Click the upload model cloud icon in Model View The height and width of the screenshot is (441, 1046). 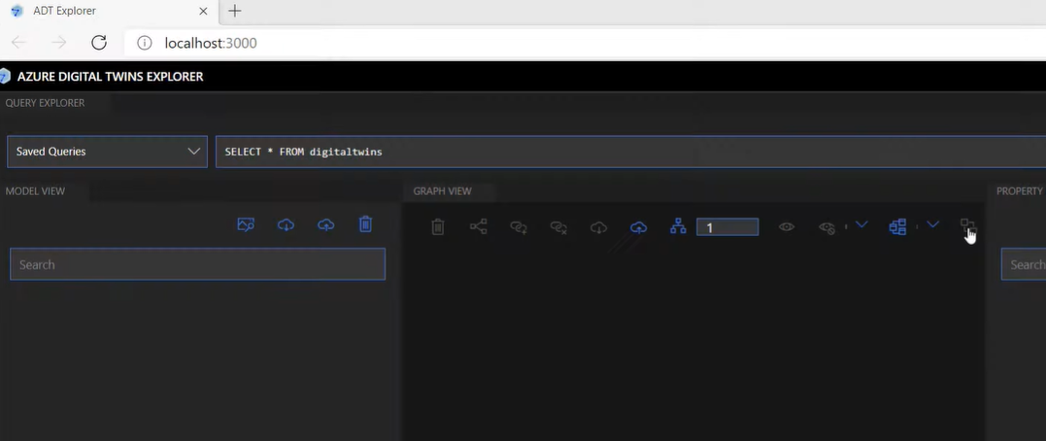pos(325,224)
